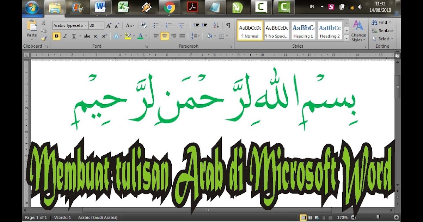Image resolution: width=423 pixels, height=222 pixels.
Task: Switch to Print Layout view
Action: click(303, 217)
